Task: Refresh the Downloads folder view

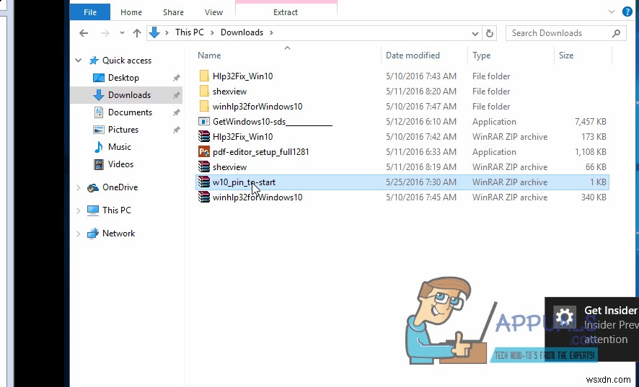Action: [490, 33]
